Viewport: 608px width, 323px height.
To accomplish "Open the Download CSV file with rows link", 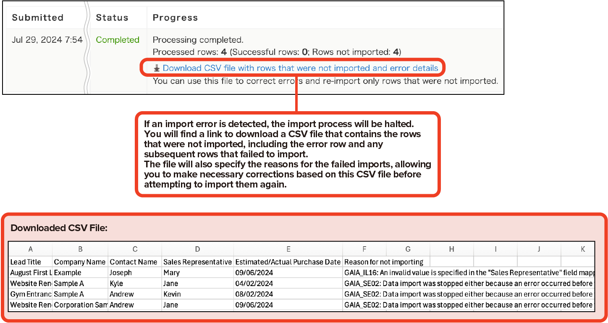I will 300,68.
